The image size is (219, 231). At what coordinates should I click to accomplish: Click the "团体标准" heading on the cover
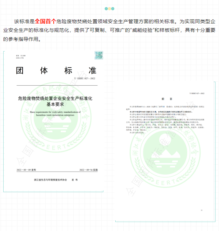point(56,70)
